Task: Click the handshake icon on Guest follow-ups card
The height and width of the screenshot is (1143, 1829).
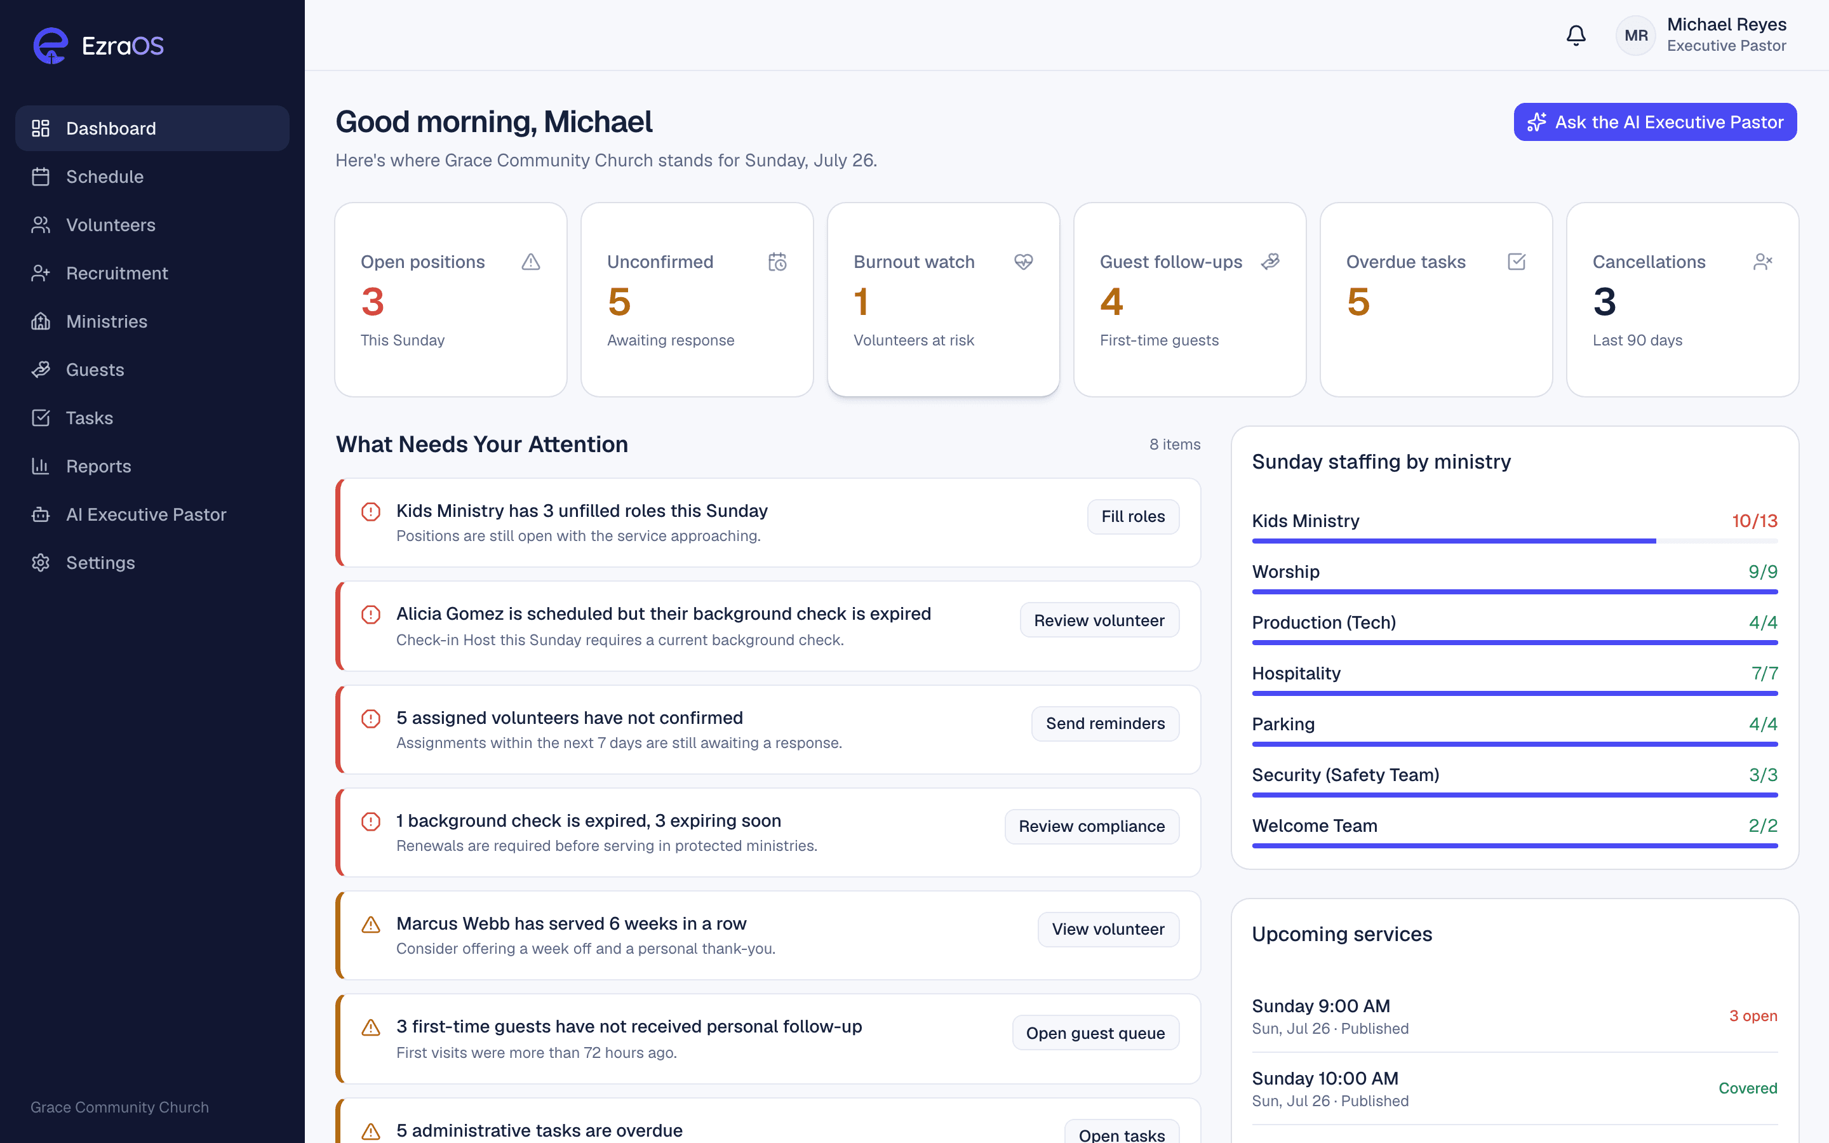Action: 1270,262
